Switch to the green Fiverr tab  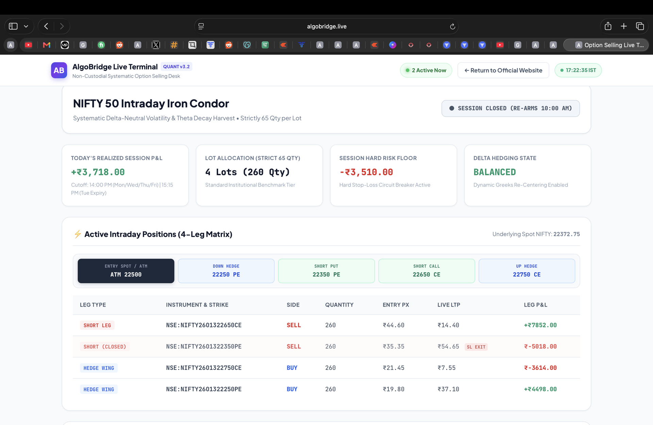(x=101, y=45)
